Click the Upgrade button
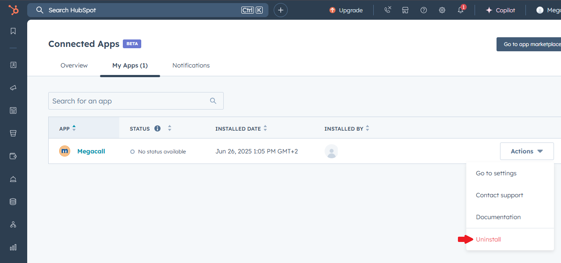The image size is (561, 263). pyautogui.click(x=346, y=10)
